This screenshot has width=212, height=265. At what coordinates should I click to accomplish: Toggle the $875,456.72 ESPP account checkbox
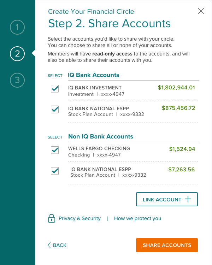[x=55, y=110]
